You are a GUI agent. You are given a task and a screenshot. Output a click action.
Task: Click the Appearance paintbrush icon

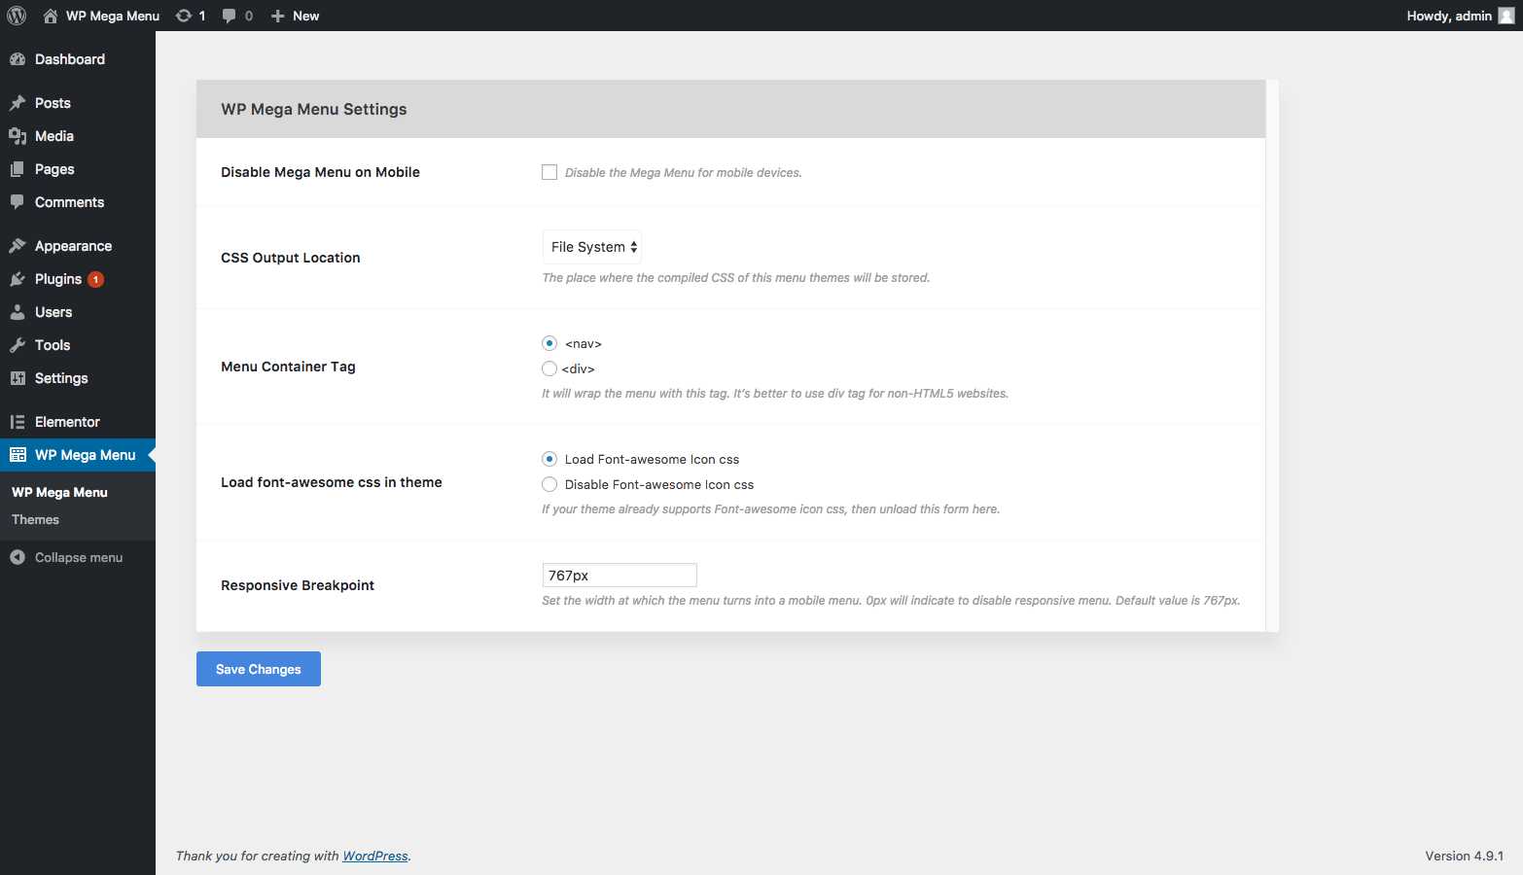[x=18, y=246]
